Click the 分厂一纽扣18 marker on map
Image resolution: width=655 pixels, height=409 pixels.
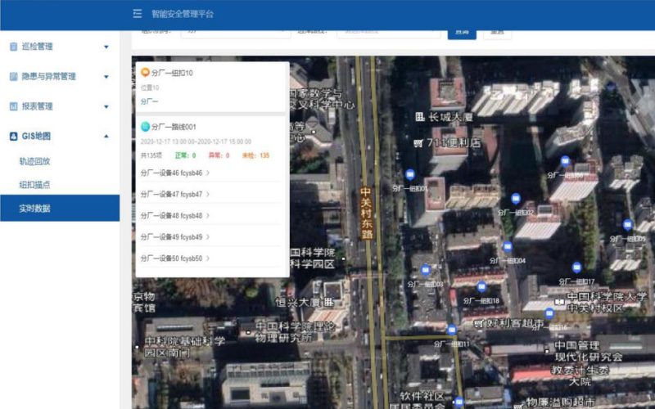click(481, 287)
